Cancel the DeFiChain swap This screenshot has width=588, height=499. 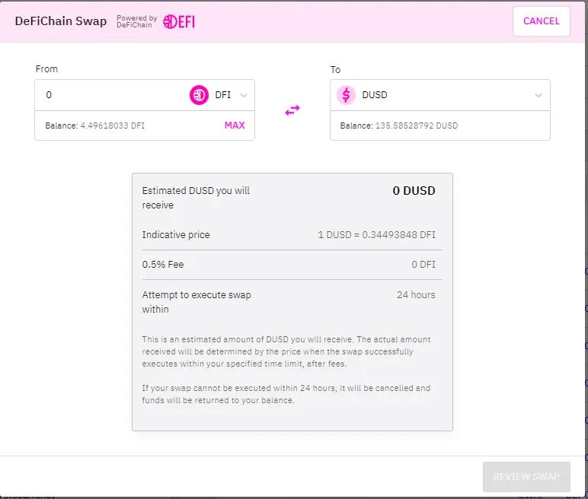click(541, 21)
